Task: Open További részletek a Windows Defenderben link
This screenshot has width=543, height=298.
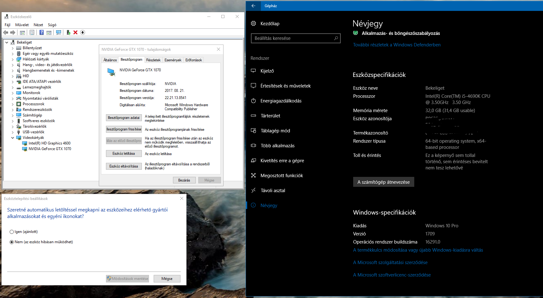Action: (397, 45)
